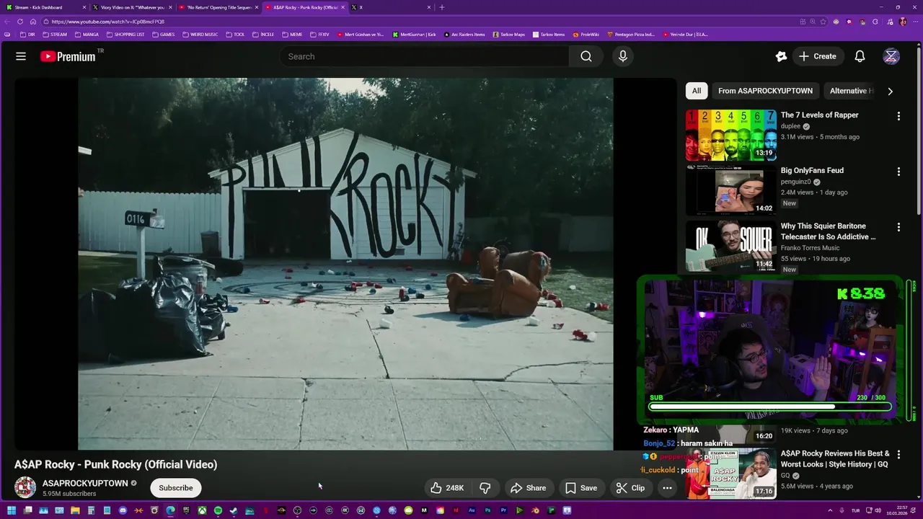Screen dimensions: 923x519
Task: Subscribe to ASAPROCKYUPTOWN channel
Action: pos(176,488)
